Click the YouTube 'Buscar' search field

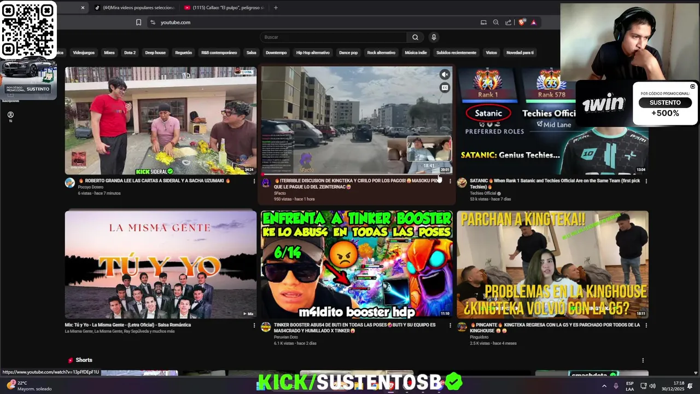tap(333, 37)
